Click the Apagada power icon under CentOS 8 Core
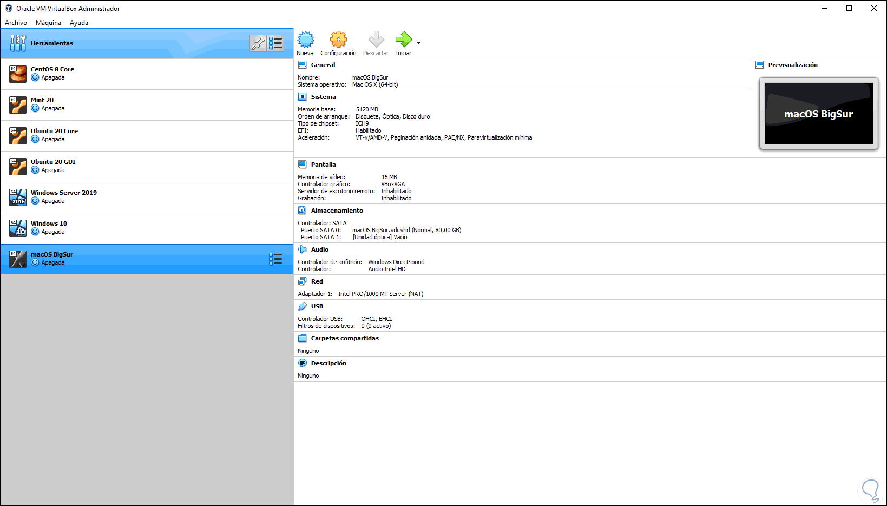The height and width of the screenshot is (506, 887). pos(35,77)
